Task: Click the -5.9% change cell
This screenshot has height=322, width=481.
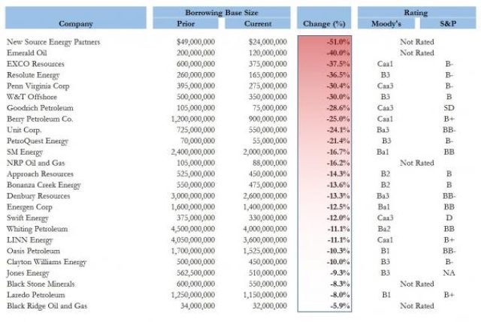Action: coord(340,305)
